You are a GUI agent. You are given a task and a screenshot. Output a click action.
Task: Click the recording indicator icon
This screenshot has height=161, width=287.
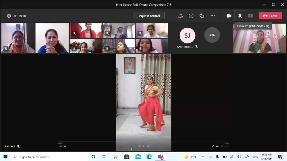pos(9,16)
